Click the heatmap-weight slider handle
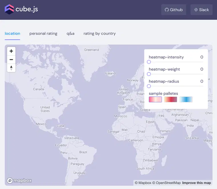The width and height of the screenshot is (217, 189). [x=149, y=74]
